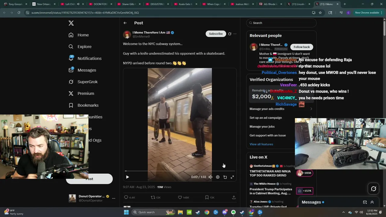The width and height of the screenshot is (386, 217).
Task: Open the Windows Start menu
Action: coord(126,212)
